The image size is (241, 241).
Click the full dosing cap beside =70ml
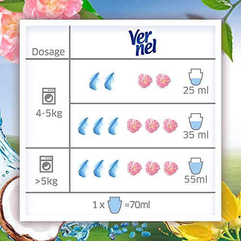tap(115, 205)
